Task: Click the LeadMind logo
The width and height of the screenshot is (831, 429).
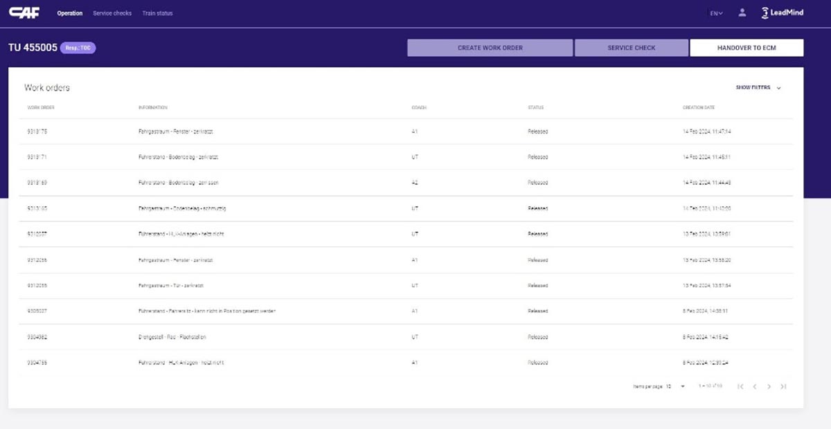Action: coord(783,12)
